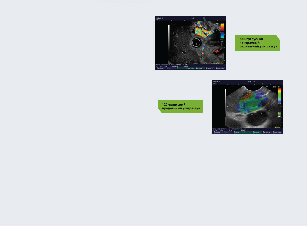
Task: Click the green TIS probe icon on radial scan
Action: (x=205, y=20)
